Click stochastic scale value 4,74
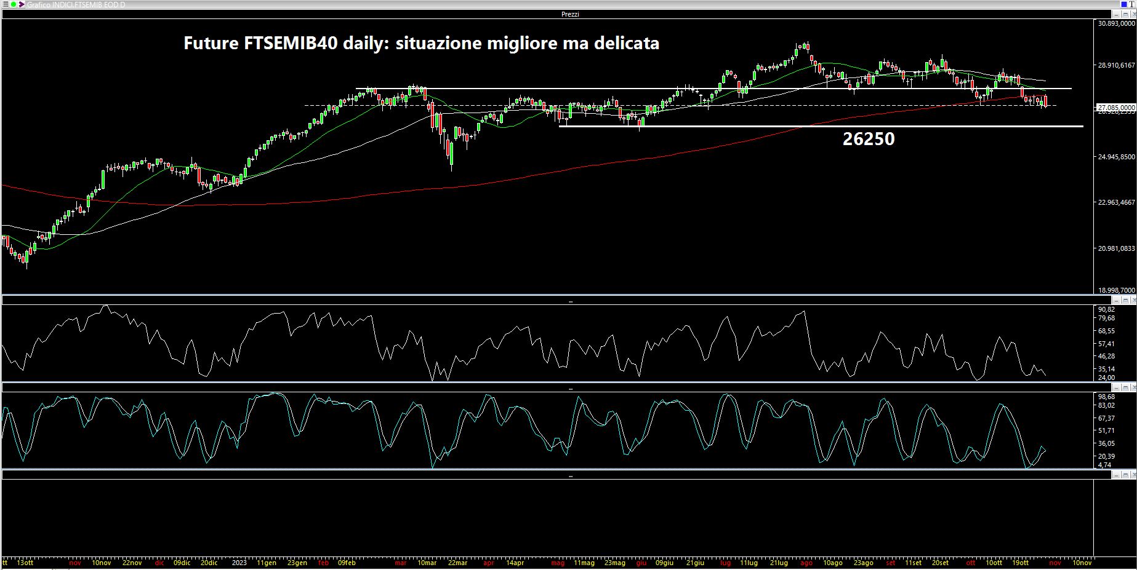 coord(1105,465)
